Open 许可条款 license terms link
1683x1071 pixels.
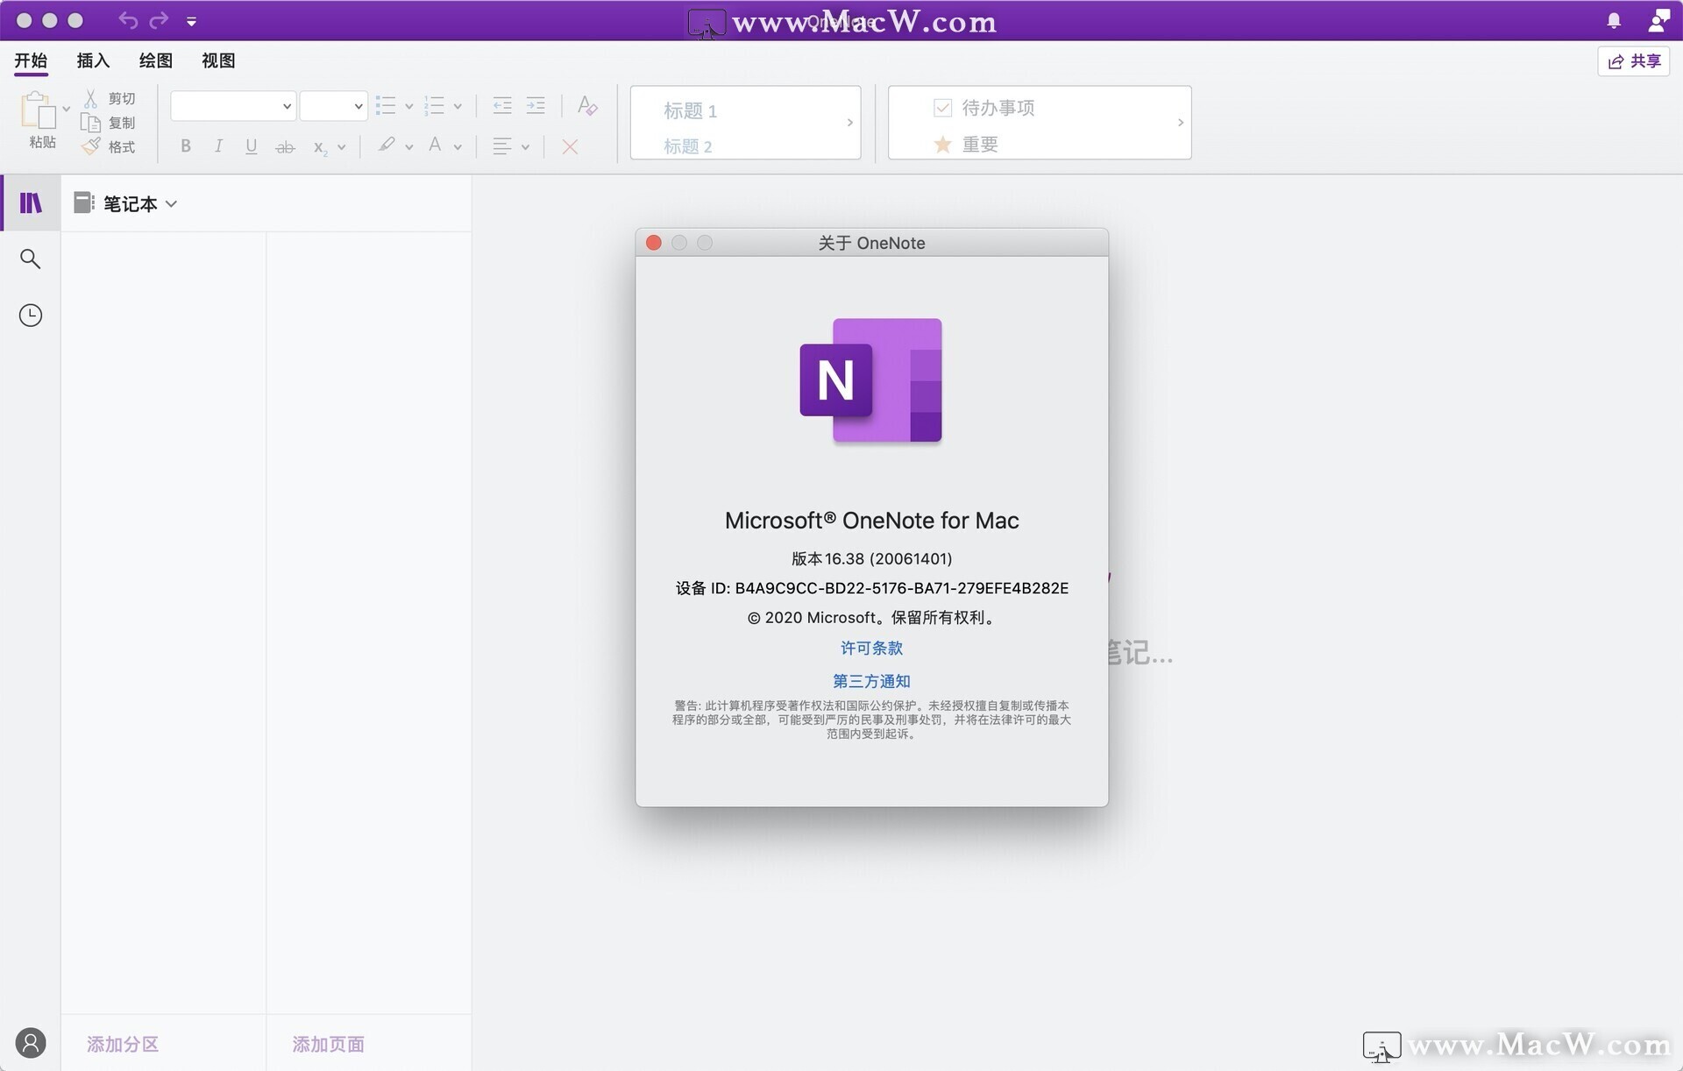(870, 648)
